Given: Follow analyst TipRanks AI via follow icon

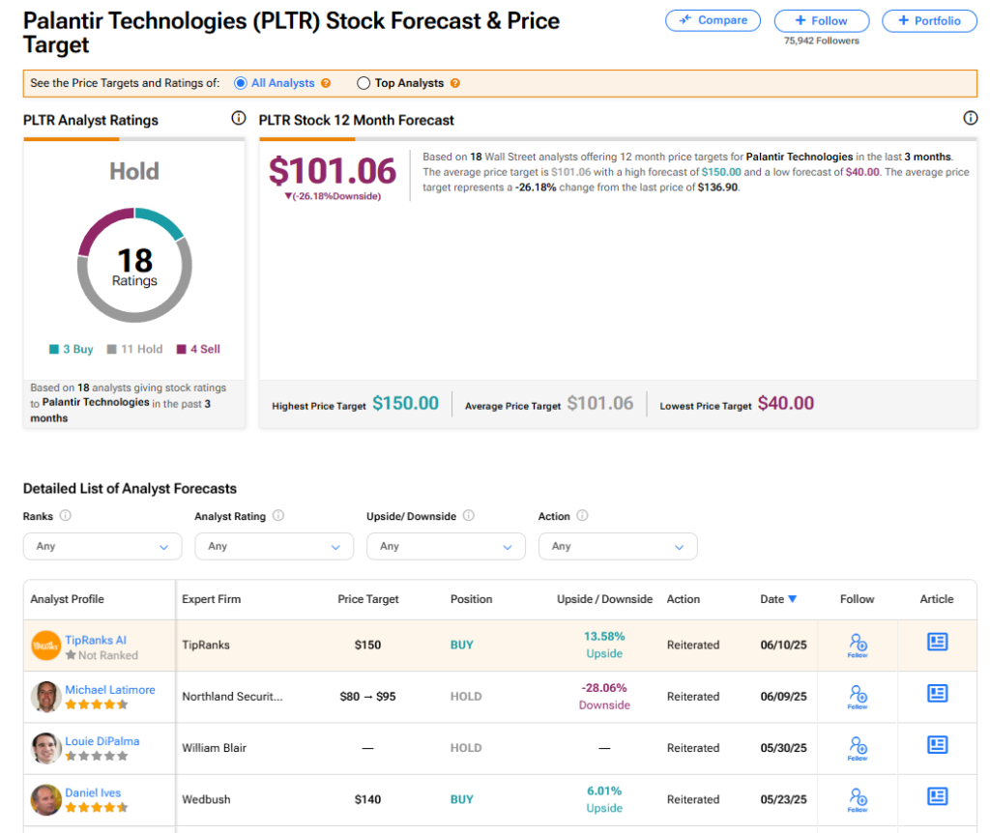Looking at the screenshot, I should [x=858, y=645].
